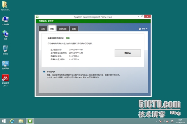Image resolution: width=187 pixels, height=124 pixels.
Task: Open the Administrator folder desktop icon
Action: tap(5, 6)
